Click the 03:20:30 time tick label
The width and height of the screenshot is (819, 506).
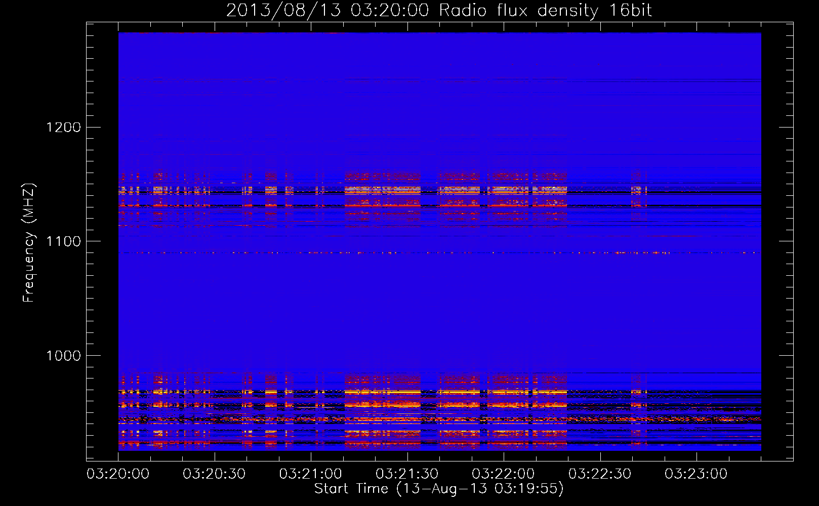tap(214, 474)
